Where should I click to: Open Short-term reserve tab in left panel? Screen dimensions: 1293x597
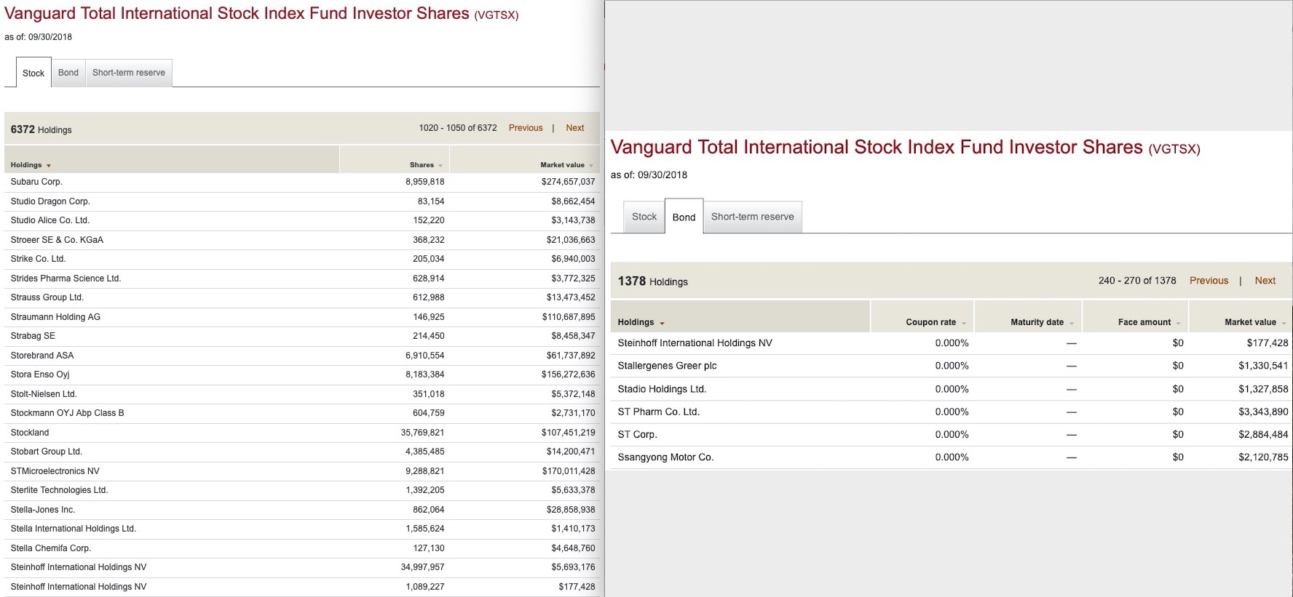(x=129, y=73)
